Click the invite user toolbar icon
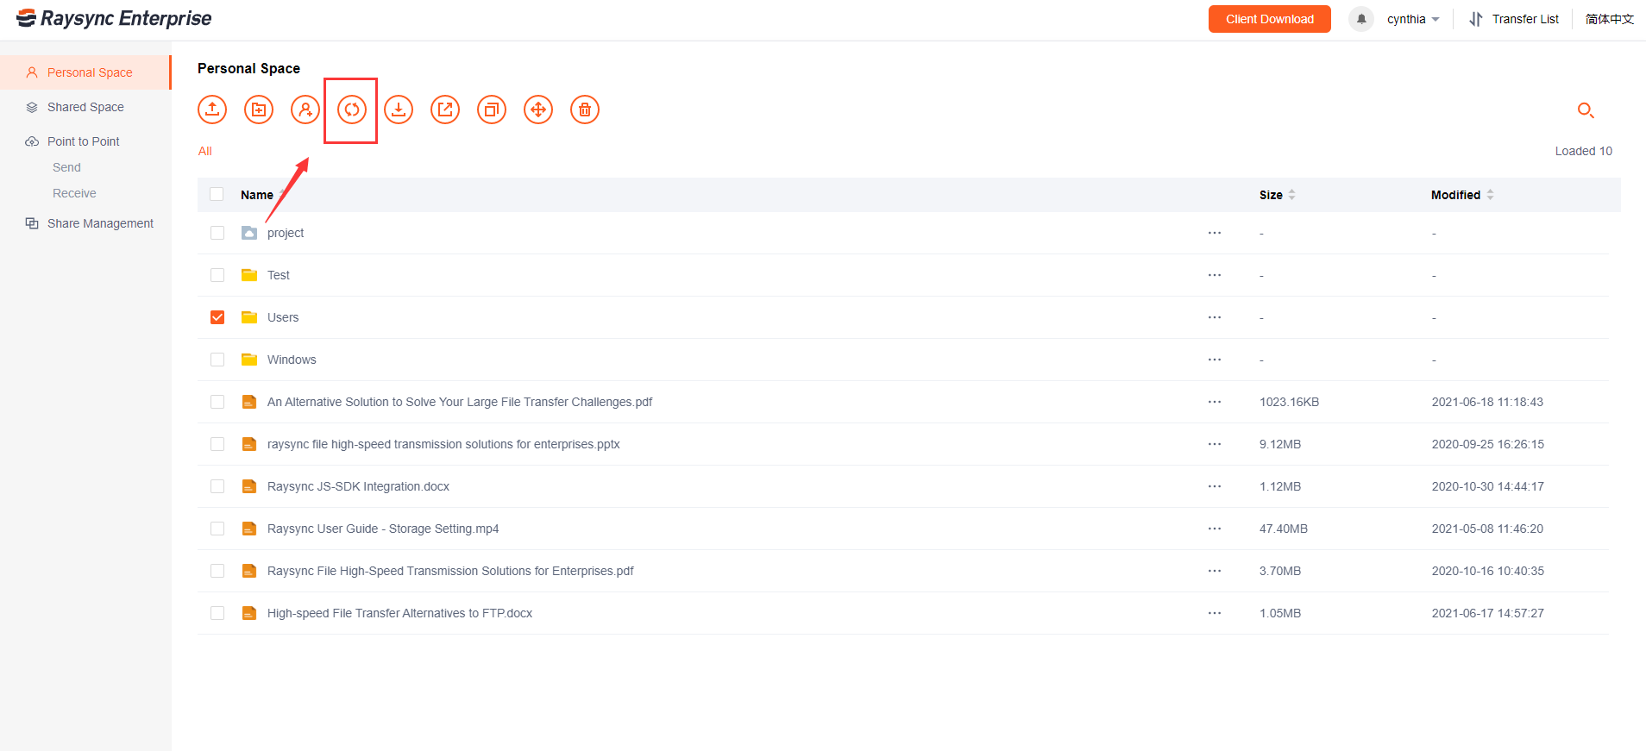1646x751 pixels. 305,110
